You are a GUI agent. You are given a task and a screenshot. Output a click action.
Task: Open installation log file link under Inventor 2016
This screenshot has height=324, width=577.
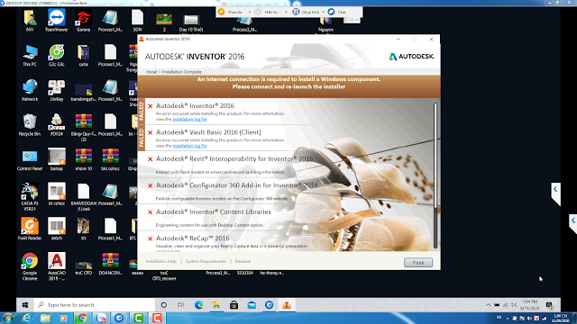190,120
